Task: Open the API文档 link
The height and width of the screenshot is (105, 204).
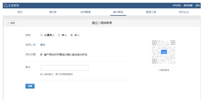Action: (x=177, y=5)
